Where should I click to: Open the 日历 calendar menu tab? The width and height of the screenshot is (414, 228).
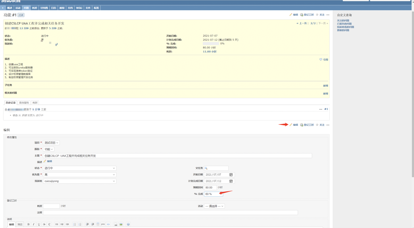coord(54,8)
